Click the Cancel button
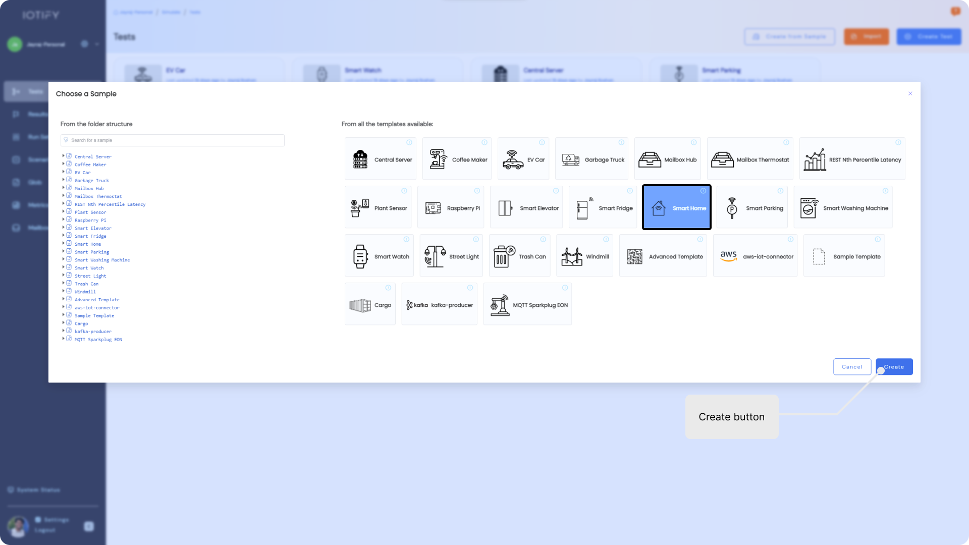Viewport: 969px width, 545px height. tap(852, 367)
